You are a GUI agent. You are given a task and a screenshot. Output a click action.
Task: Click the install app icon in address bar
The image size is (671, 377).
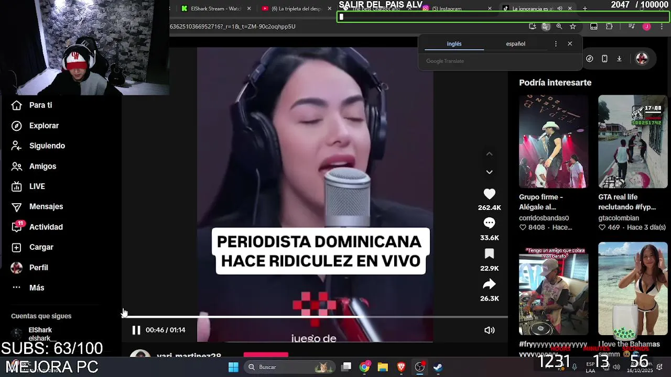pyautogui.click(x=533, y=26)
